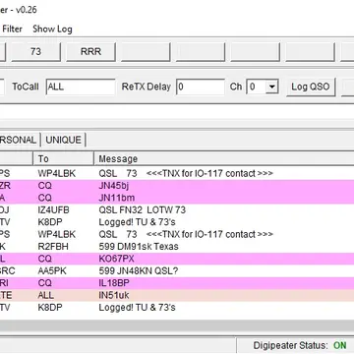Screen dimensions: 354x354
Task: Click the ToCall input field containing ALL
Action: (81, 87)
